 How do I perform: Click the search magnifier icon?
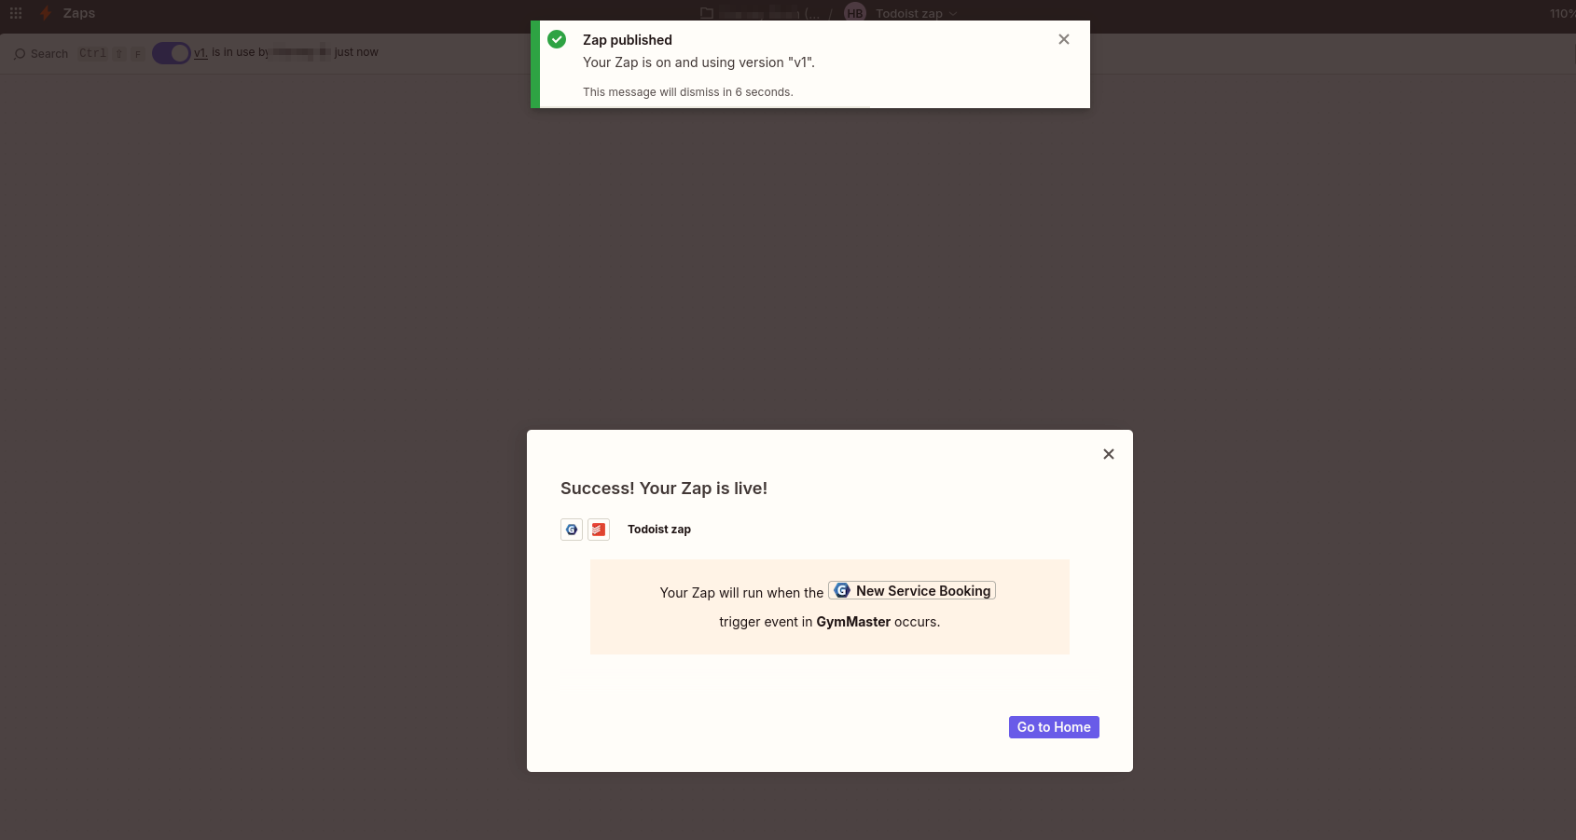[x=21, y=54]
